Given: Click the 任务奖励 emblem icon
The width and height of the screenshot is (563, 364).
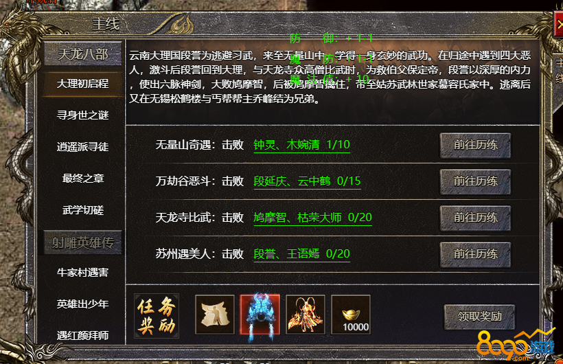Looking at the screenshot, I should point(157,316).
